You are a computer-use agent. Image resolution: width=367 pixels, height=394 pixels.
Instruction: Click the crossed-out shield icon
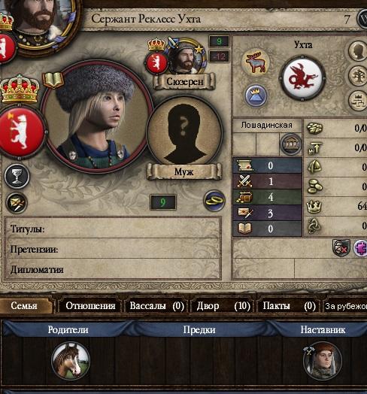[x=341, y=248]
